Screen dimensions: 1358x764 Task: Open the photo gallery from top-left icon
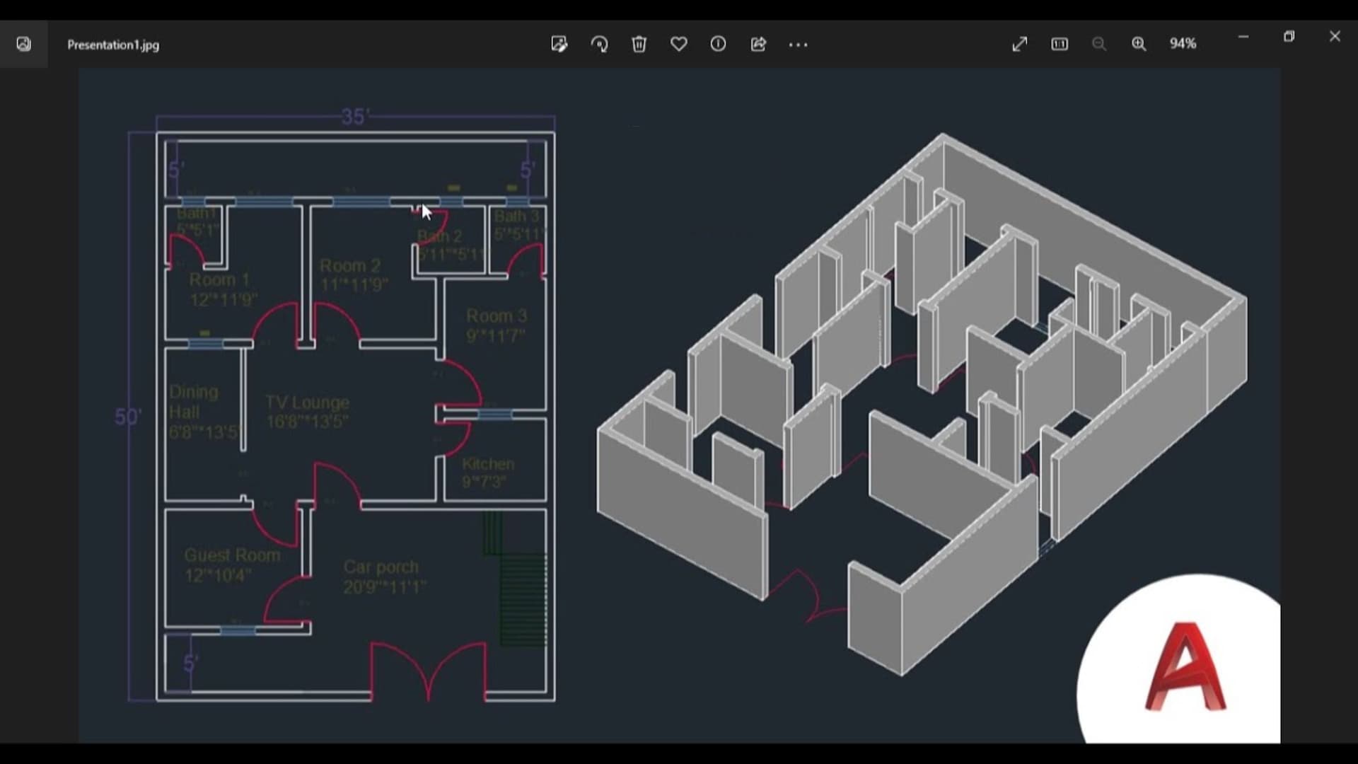click(x=23, y=44)
